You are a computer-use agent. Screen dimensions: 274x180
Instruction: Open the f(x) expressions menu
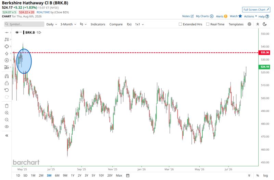click(129, 24)
